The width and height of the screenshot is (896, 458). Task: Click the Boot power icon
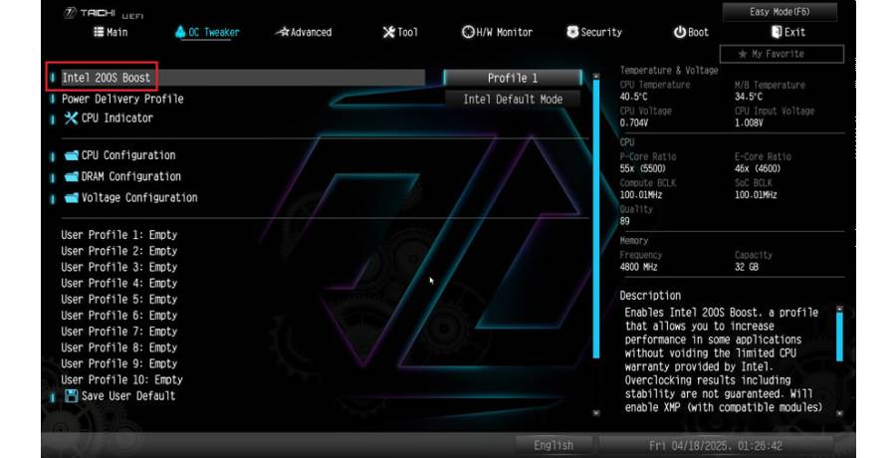coord(679,32)
